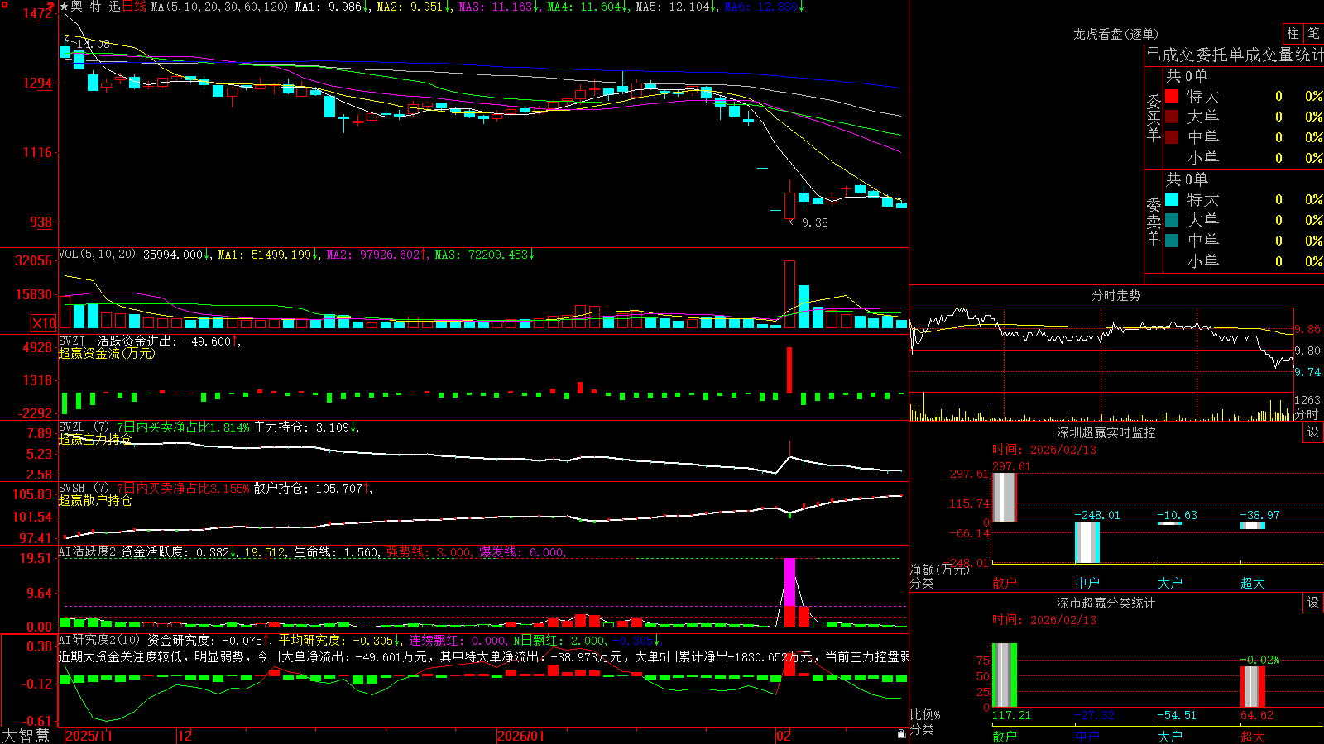Click the 大智慧 logo
Image resolution: width=1324 pixels, height=744 pixels.
(25, 736)
